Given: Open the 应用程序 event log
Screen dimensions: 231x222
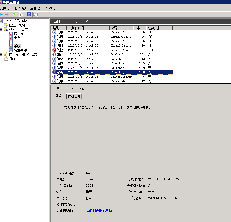Looking at the screenshot, I should [20, 33].
